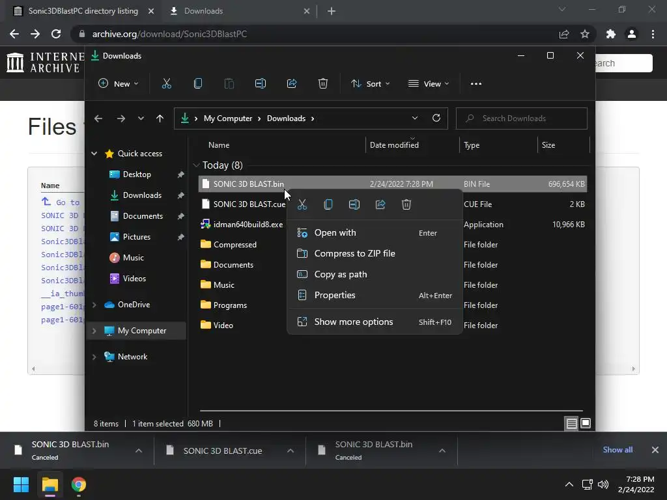Screen dimensions: 667x500
Task: Click the Chrome taskbar icon
Action: 79,484
